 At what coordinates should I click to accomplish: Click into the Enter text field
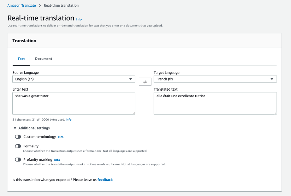(x=73, y=103)
